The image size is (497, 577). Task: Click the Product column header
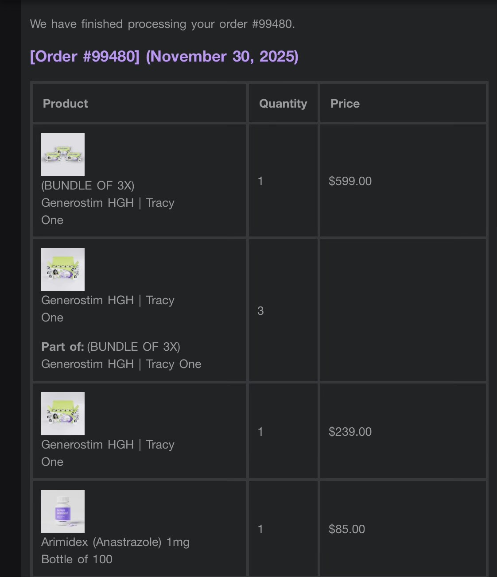[66, 104]
